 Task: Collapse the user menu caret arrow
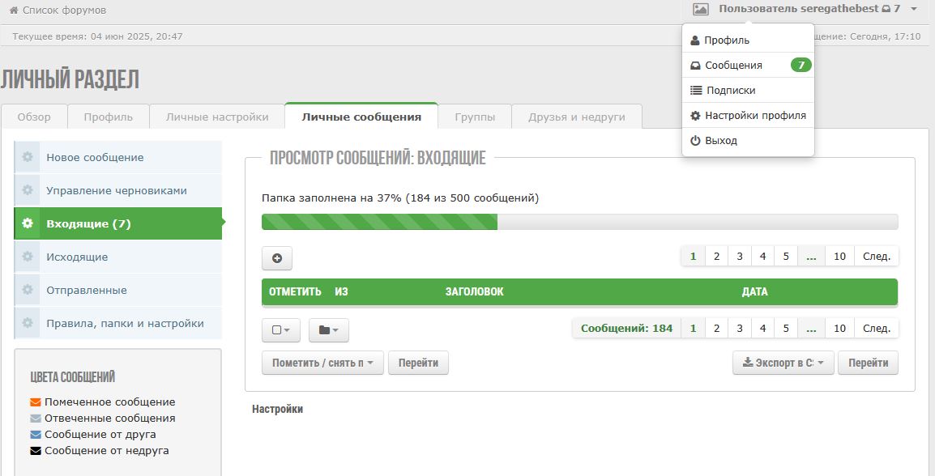914,9
